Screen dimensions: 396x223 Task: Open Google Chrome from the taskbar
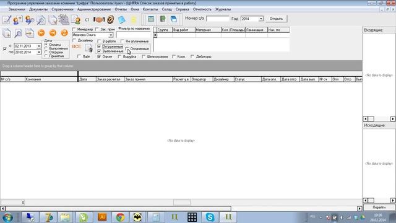120,217
